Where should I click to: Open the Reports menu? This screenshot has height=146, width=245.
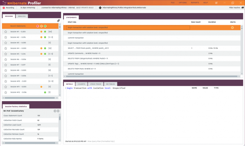tap(195, 3)
